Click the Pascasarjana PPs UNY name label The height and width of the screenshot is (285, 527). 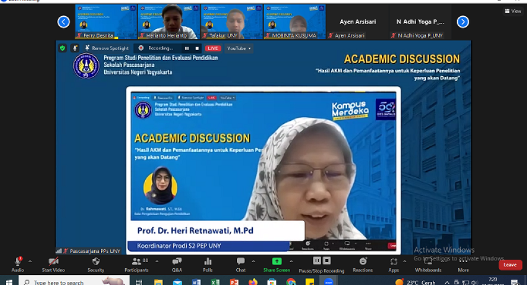[x=95, y=251]
